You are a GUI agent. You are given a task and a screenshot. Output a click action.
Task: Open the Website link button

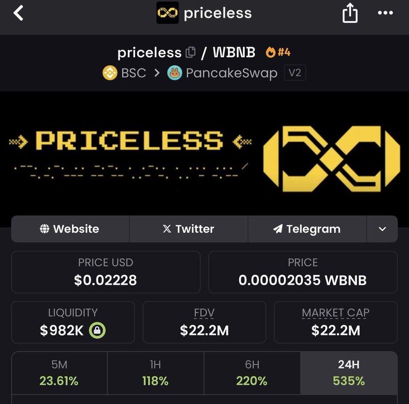tap(70, 229)
